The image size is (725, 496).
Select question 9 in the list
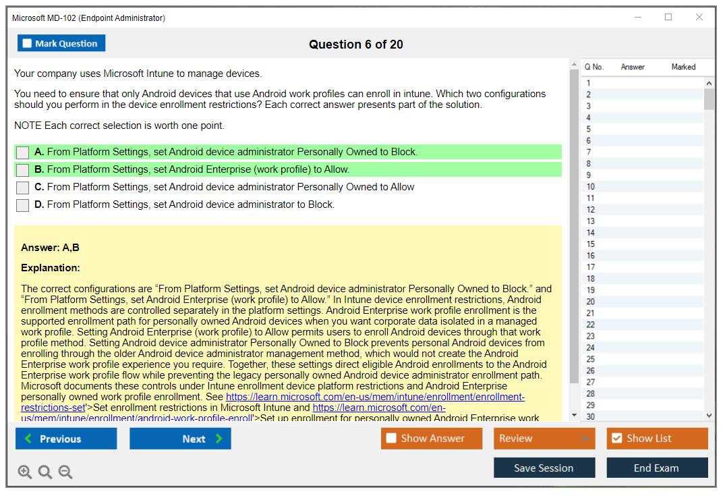coord(643,175)
